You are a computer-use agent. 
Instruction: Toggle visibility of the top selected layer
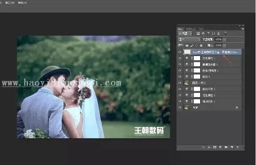[x=180, y=52]
